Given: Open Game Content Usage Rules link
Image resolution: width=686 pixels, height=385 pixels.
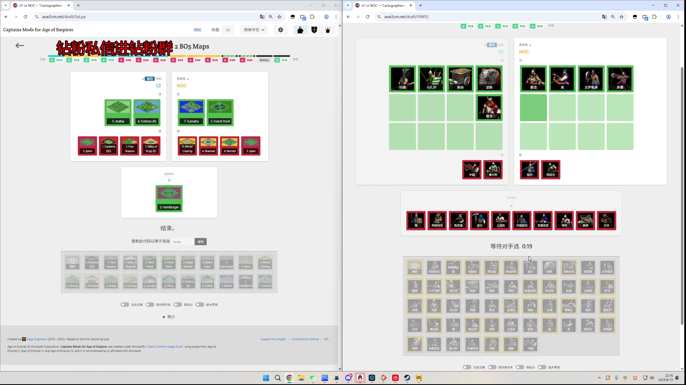Looking at the screenshot, I should 165,347.
